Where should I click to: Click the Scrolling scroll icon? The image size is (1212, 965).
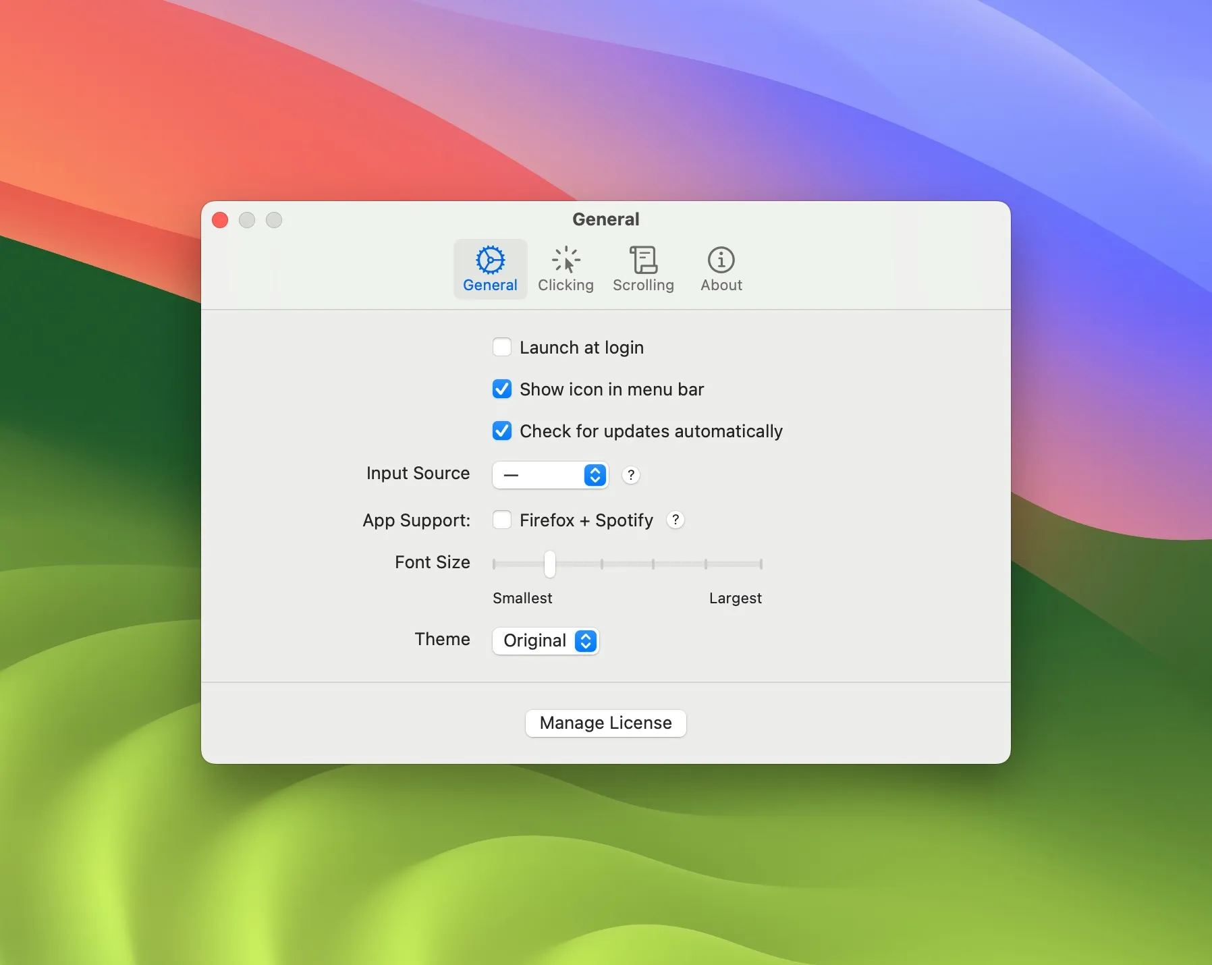[x=642, y=260]
